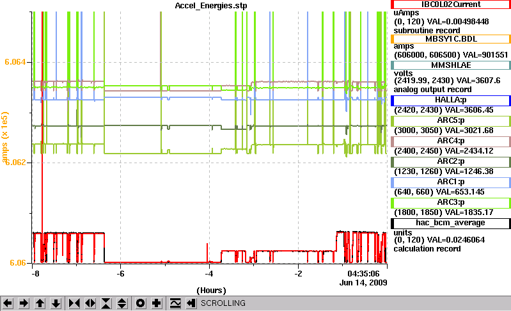Select the MMSHLAE legend entry
Screen dimensions: 511x311
coord(451,65)
